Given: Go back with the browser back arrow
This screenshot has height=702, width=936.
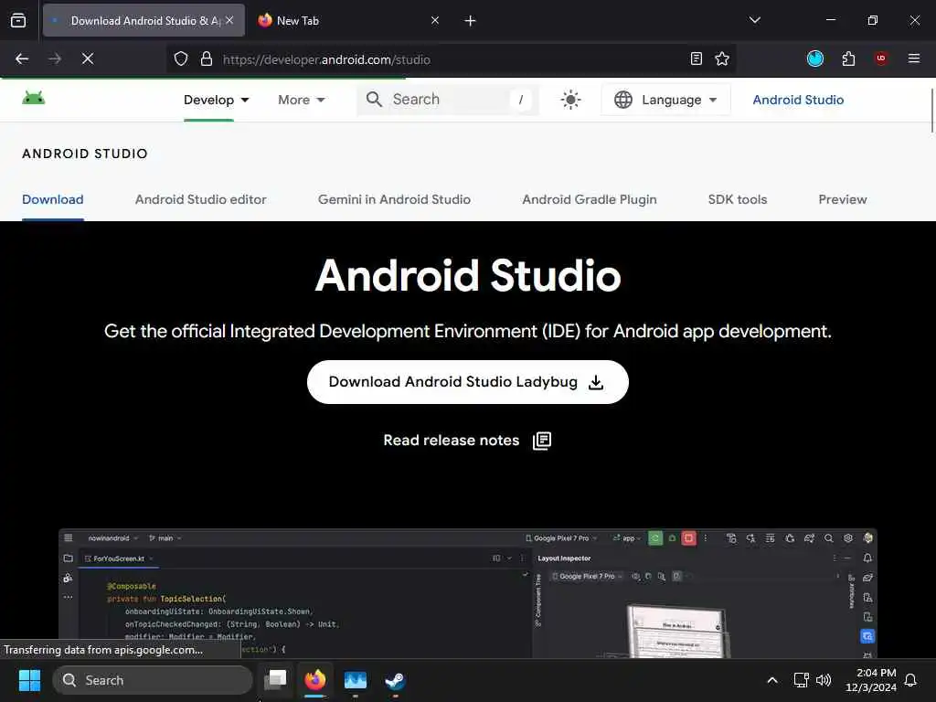Looking at the screenshot, I should click(x=22, y=58).
